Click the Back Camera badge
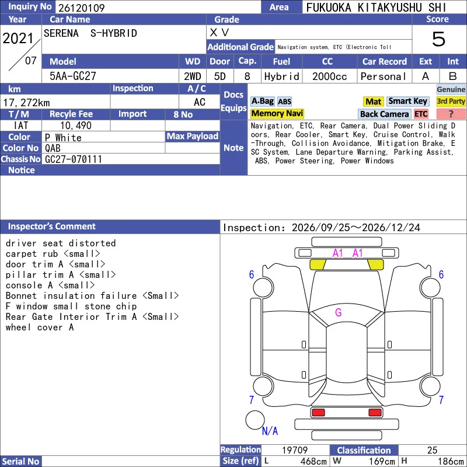The width and height of the screenshot is (467, 467). click(x=384, y=114)
